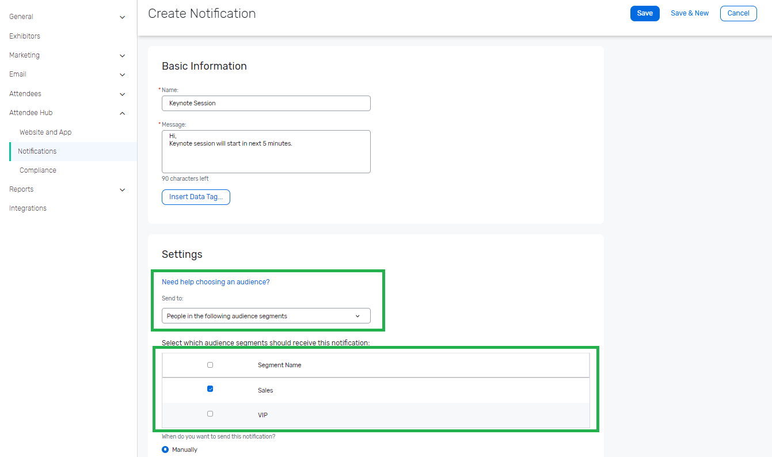Check the VIP segment checkbox
Image resolution: width=772 pixels, height=457 pixels.
pyautogui.click(x=210, y=414)
